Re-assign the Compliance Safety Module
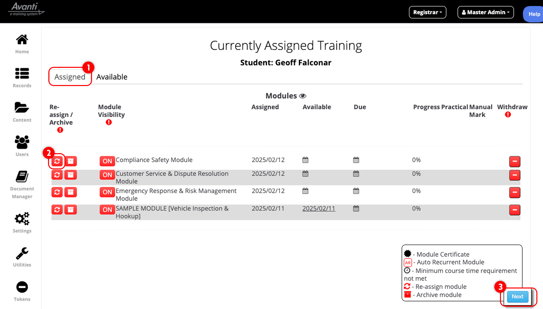Viewport: 543px width, 309px height. [x=57, y=161]
